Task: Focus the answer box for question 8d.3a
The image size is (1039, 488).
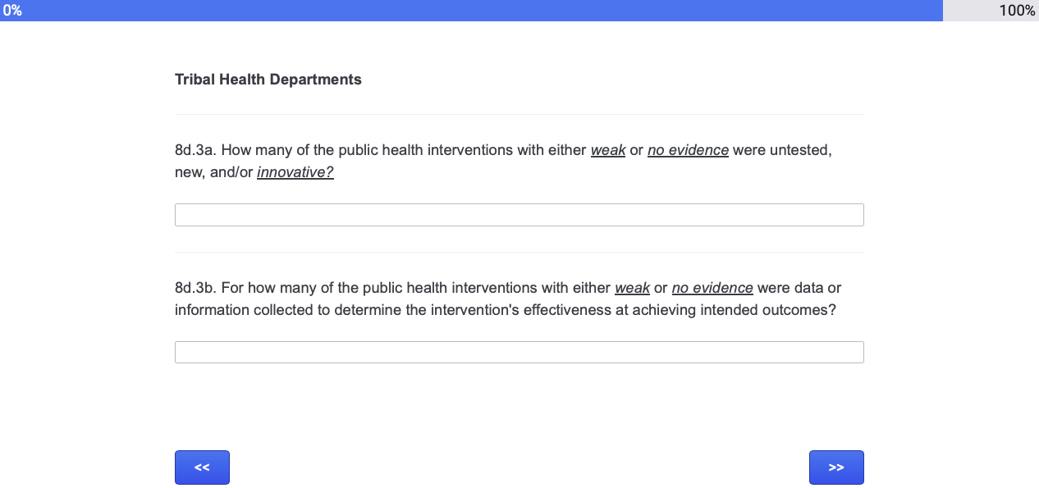Action: tap(519, 215)
